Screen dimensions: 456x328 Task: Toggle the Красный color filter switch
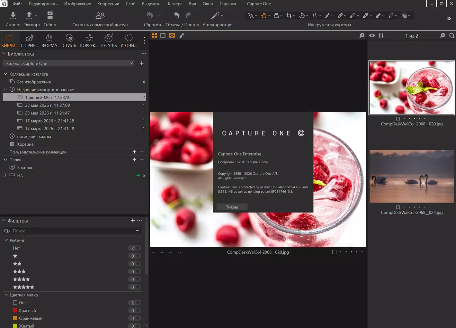pyautogui.click(x=135, y=311)
